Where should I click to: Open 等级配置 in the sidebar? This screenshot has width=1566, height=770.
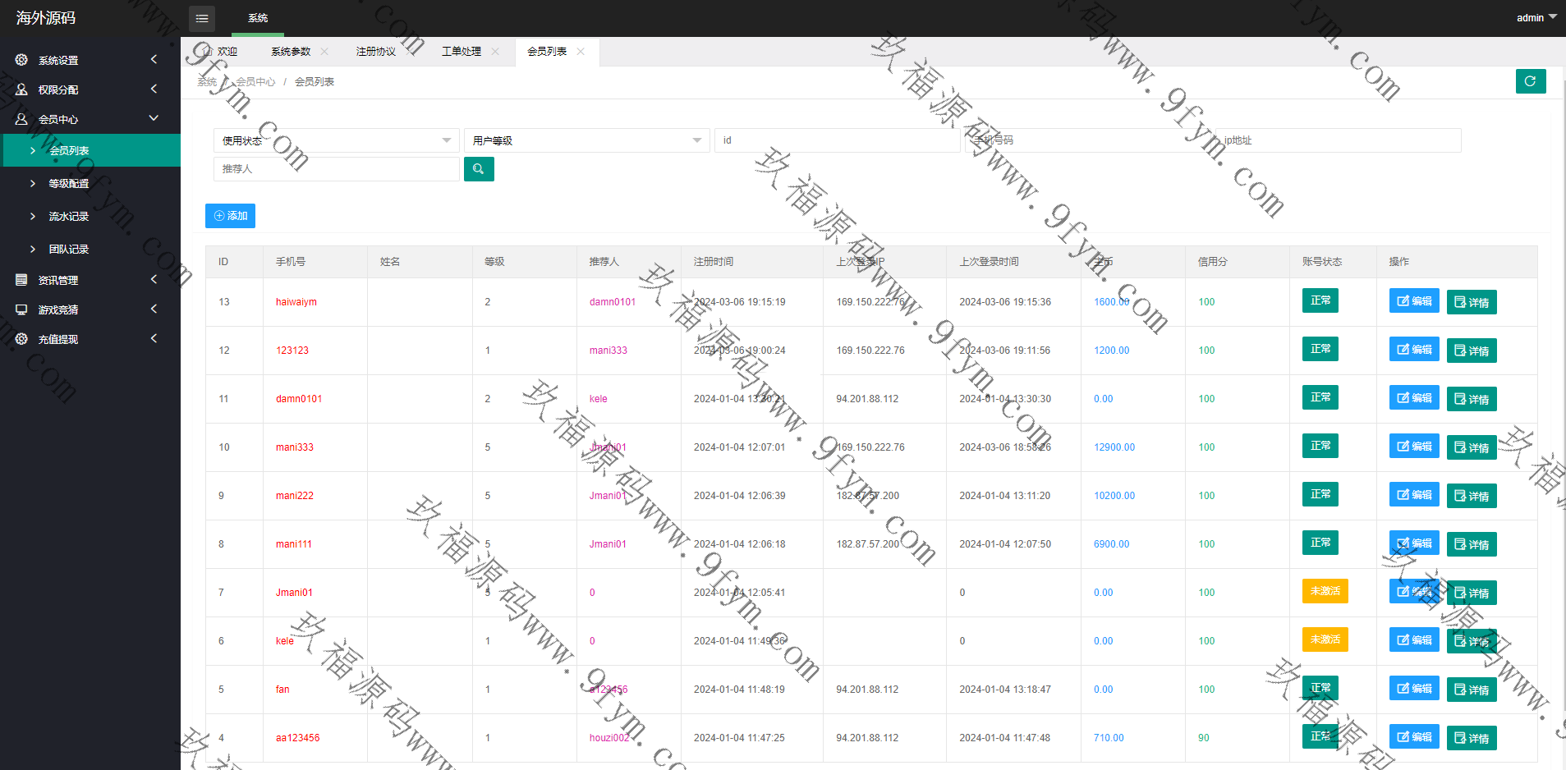(69, 183)
